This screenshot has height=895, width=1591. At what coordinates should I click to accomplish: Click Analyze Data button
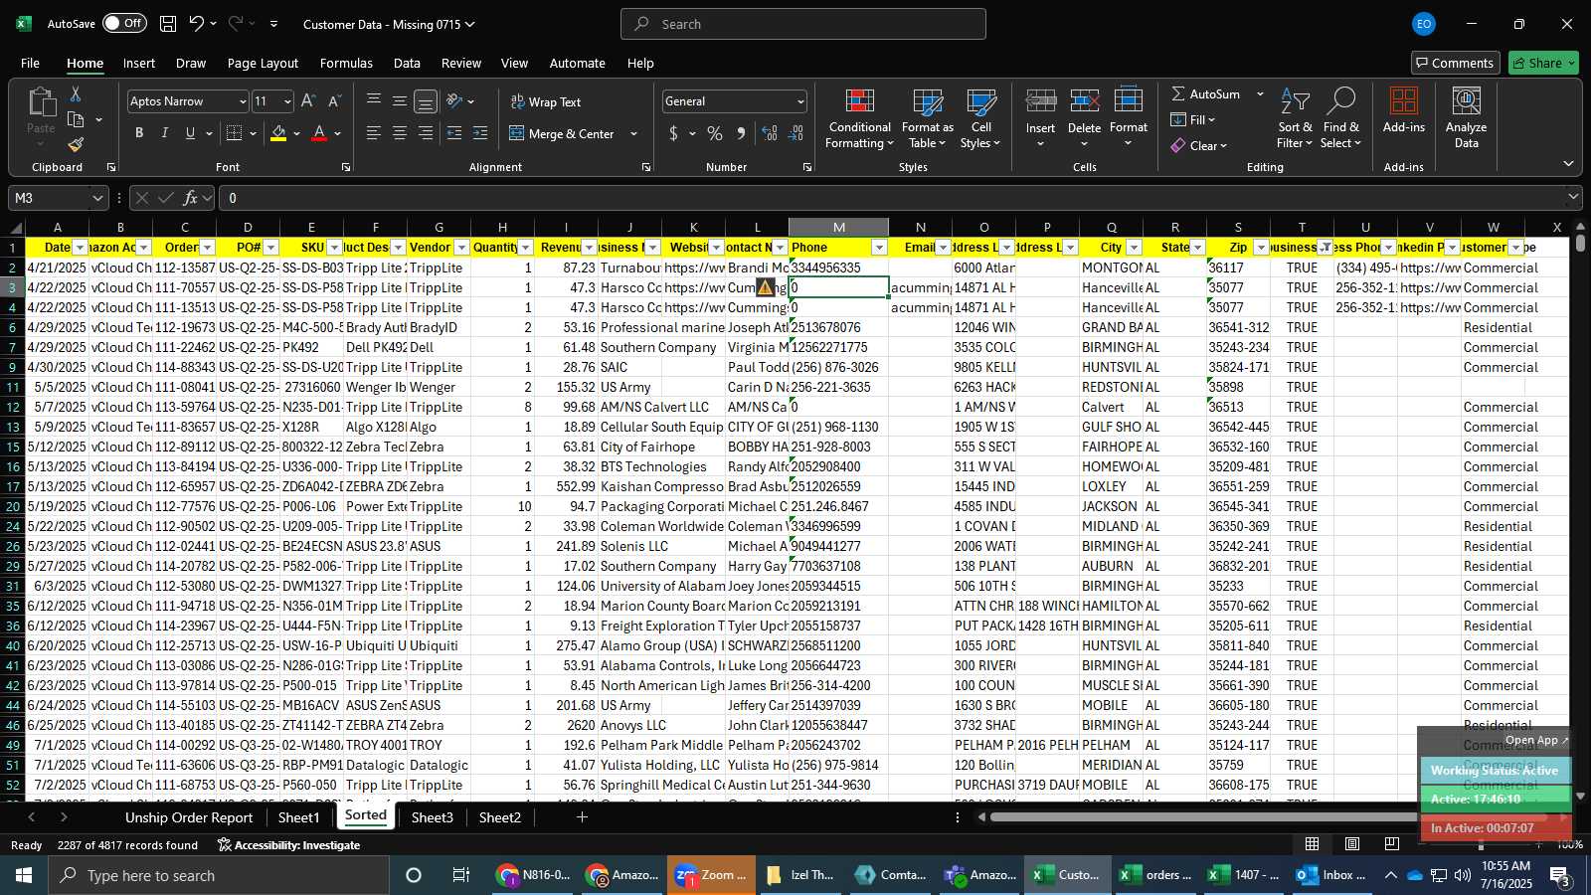pyautogui.click(x=1466, y=119)
